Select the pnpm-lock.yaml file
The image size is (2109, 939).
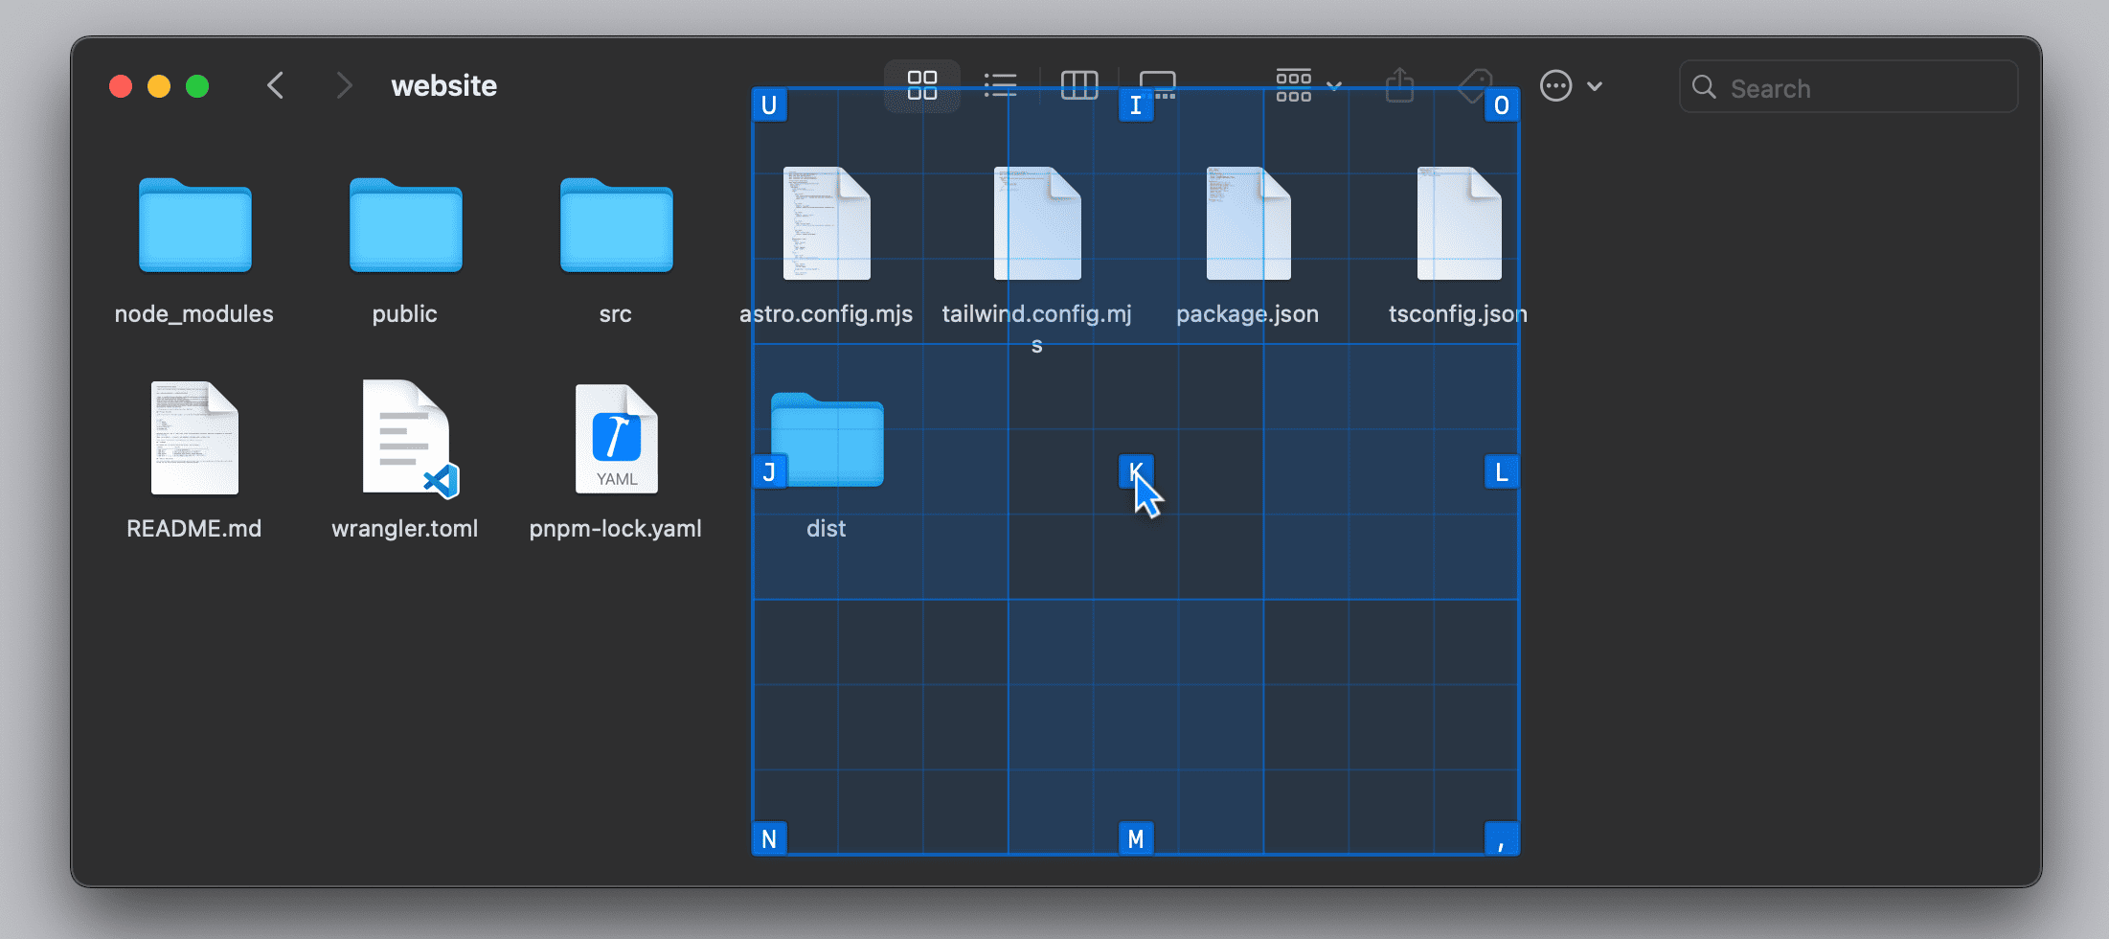(x=616, y=441)
